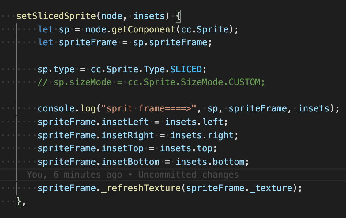
Task: Place cursor on the insetTop property
Action: pyautogui.click(x=122, y=148)
